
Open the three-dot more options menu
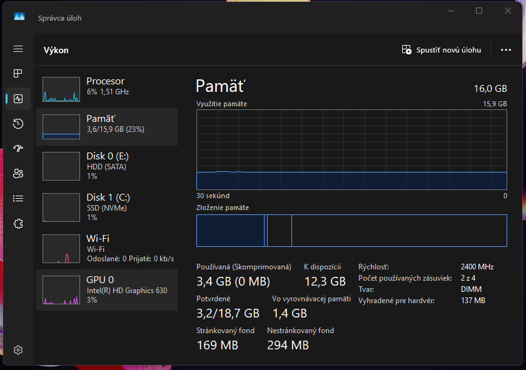(506, 50)
